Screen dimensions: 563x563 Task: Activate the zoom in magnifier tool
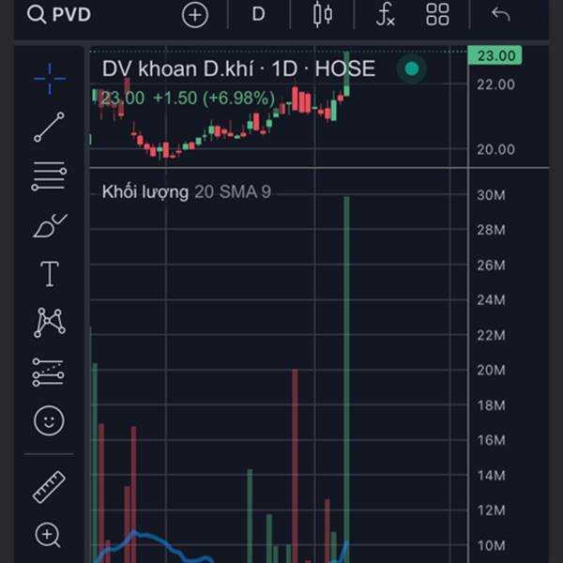(48, 535)
